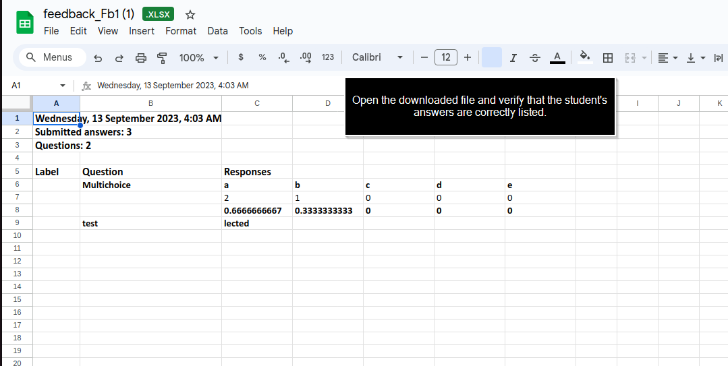
Task: Click the 'Label' cell
Action: [56, 172]
